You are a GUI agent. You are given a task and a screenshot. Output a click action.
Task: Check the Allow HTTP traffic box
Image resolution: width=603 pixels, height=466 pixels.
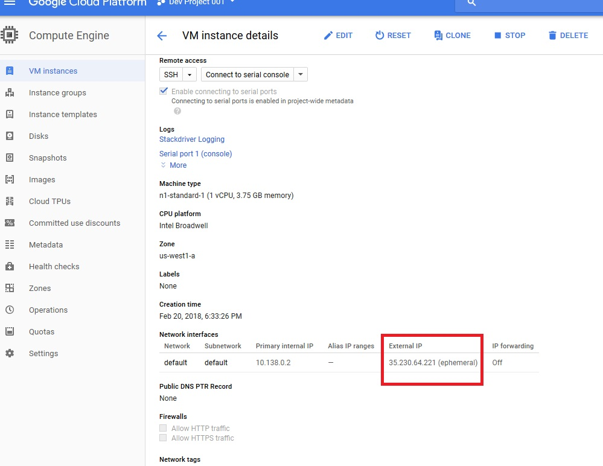163,428
